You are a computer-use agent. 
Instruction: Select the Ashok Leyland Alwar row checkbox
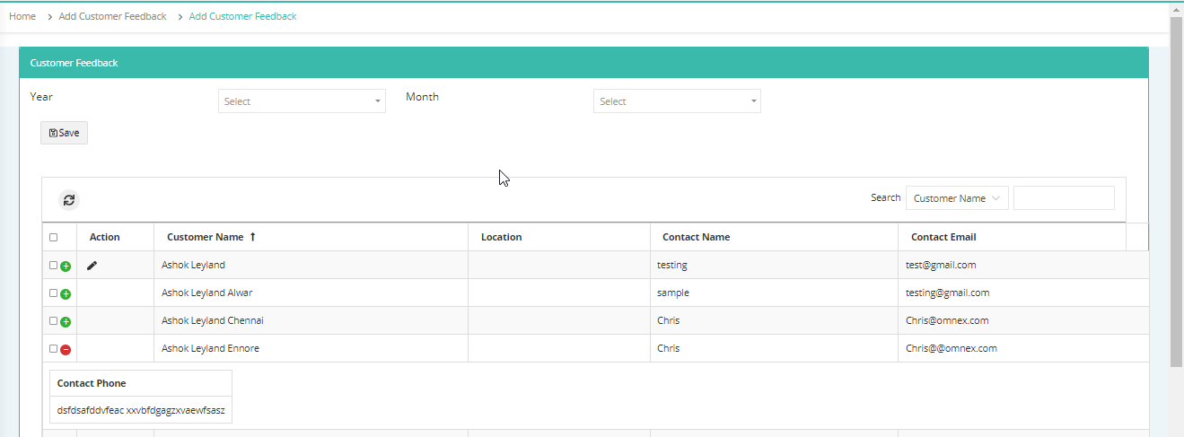[53, 293]
